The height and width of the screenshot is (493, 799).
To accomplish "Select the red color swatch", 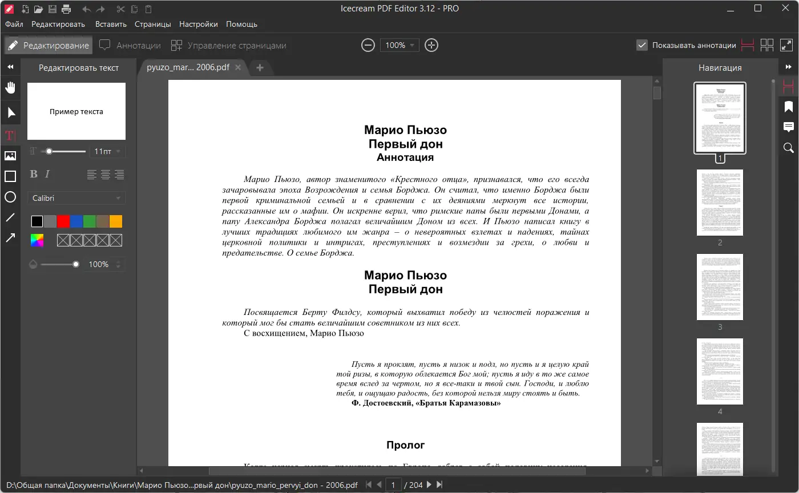I will [63, 221].
